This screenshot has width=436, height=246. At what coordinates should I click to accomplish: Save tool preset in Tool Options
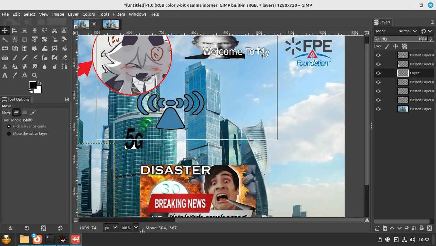click(x=10, y=228)
